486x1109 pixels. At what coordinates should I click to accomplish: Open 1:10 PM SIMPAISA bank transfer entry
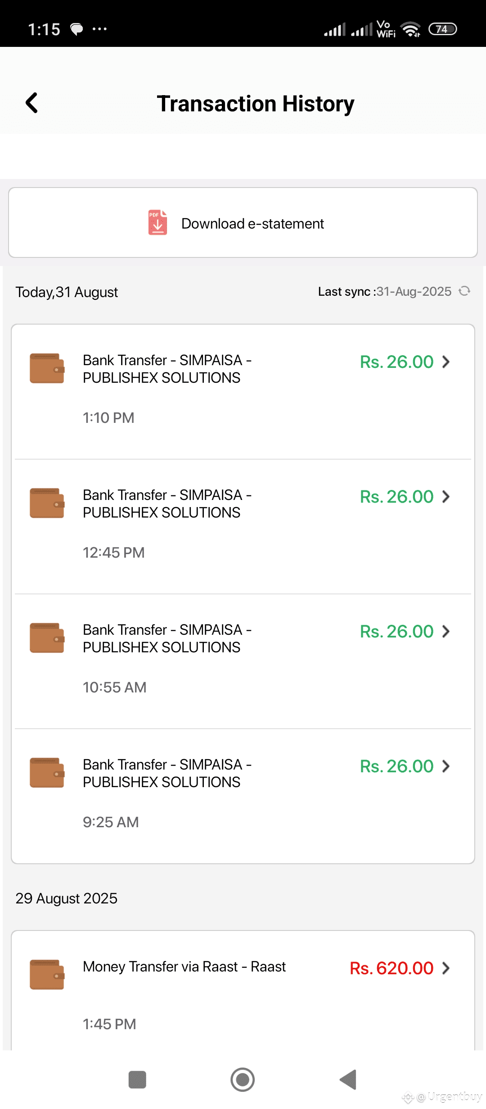pos(167,369)
